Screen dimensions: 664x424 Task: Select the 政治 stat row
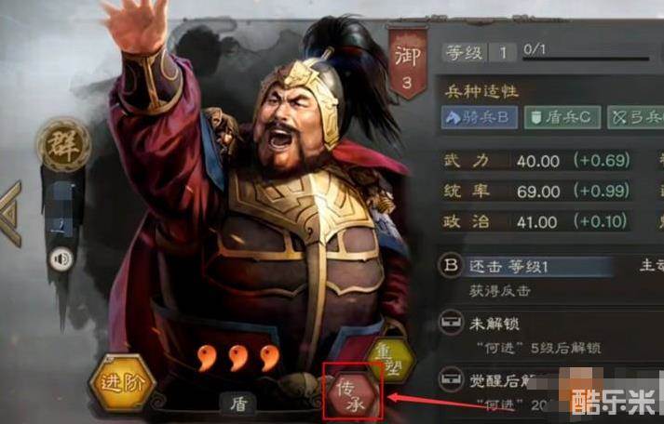coord(536,221)
